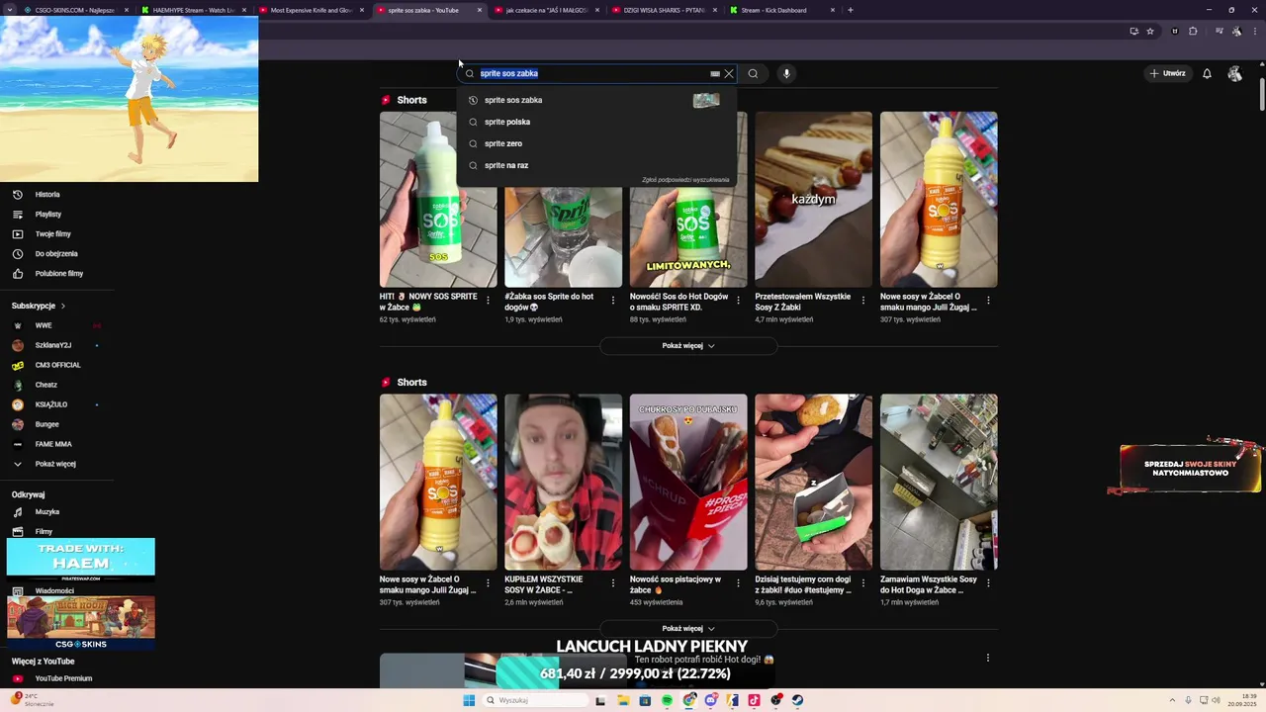Open options for 'Nowość! Sos do Hot Dogów o smaku SPRITE'
1266x712 pixels.
(738, 301)
